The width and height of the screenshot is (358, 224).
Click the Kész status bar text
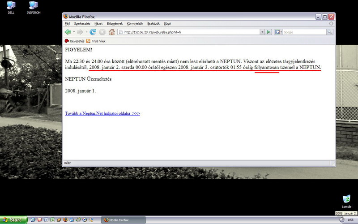click(68, 163)
